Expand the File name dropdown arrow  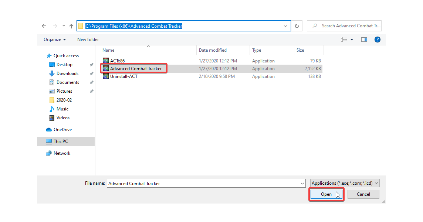pos(302,183)
